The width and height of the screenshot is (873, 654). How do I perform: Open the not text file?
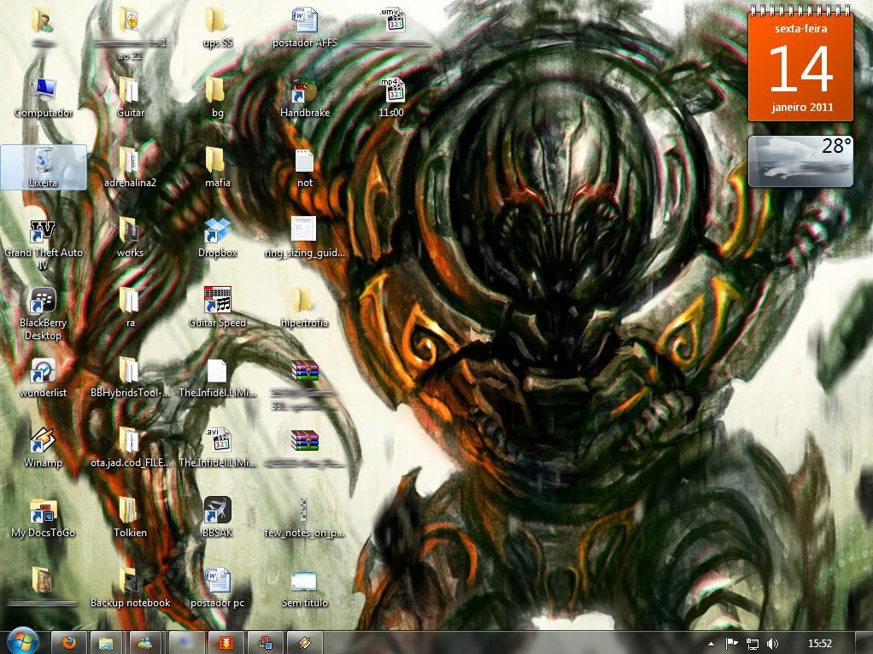click(x=305, y=167)
